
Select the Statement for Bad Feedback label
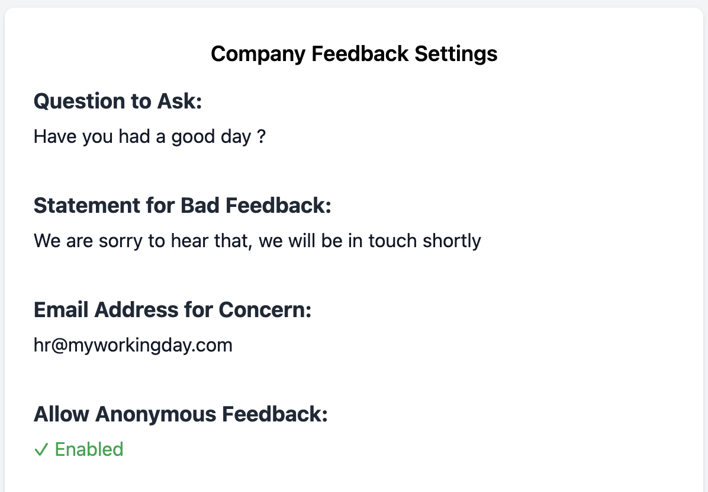[x=182, y=206]
